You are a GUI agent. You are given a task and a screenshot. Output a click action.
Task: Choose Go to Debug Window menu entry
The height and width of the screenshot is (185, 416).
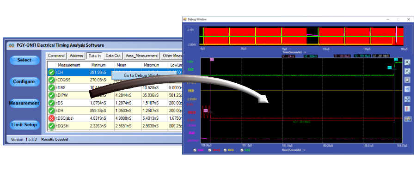(143, 75)
